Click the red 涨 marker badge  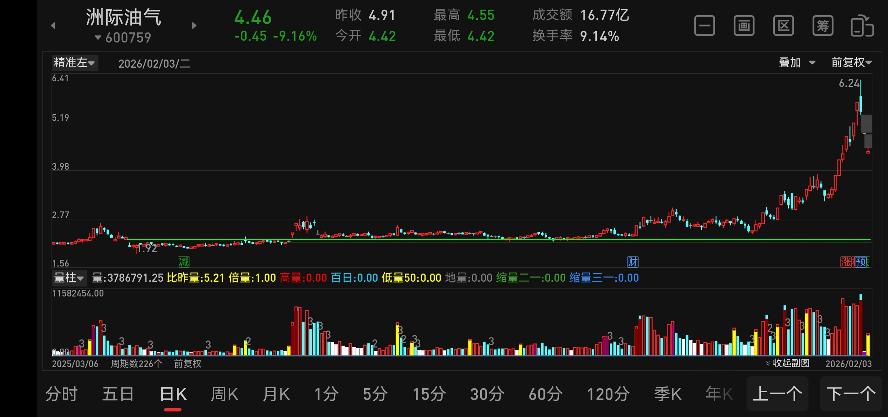pos(846,262)
